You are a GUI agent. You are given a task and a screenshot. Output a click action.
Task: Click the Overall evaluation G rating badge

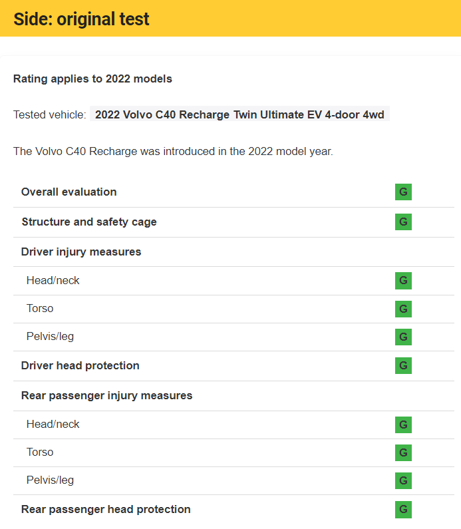tap(403, 192)
